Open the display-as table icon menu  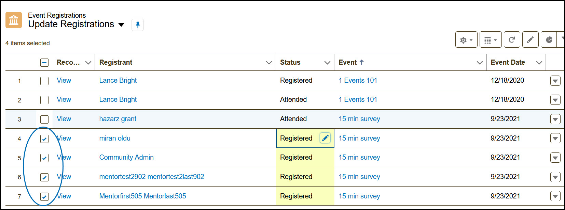[490, 40]
